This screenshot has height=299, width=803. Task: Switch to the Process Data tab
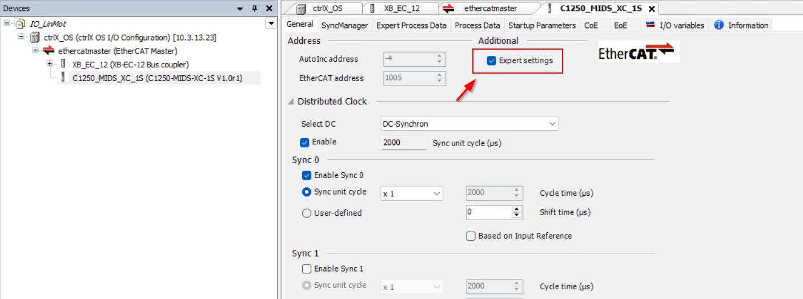[477, 25]
